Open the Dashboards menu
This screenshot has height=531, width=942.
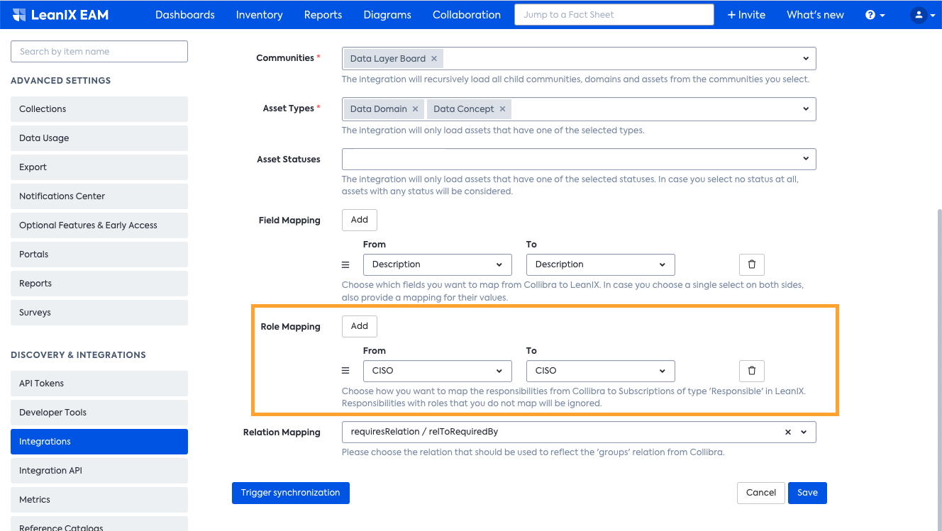(185, 15)
